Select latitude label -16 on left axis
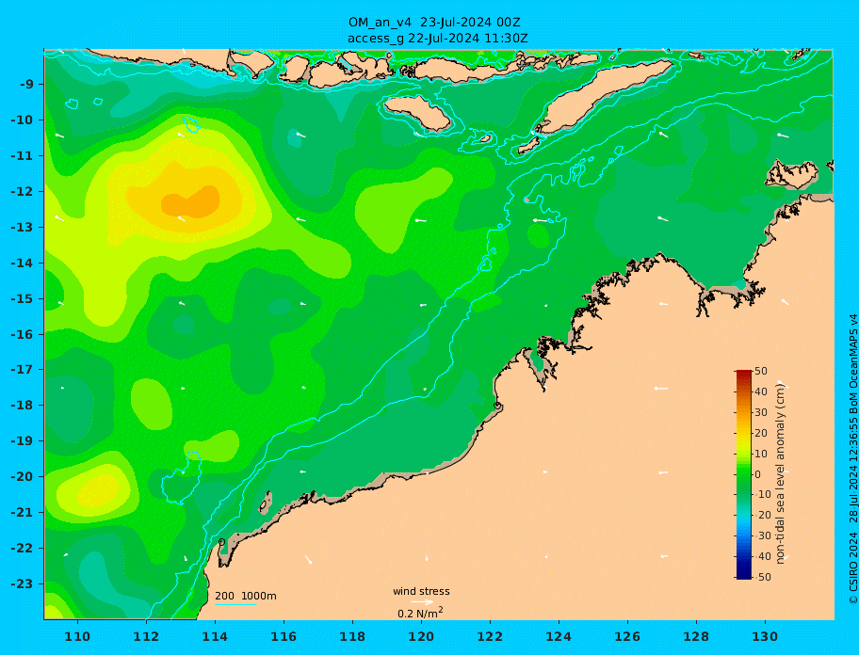The width and height of the screenshot is (859, 655). pyautogui.click(x=23, y=334)
